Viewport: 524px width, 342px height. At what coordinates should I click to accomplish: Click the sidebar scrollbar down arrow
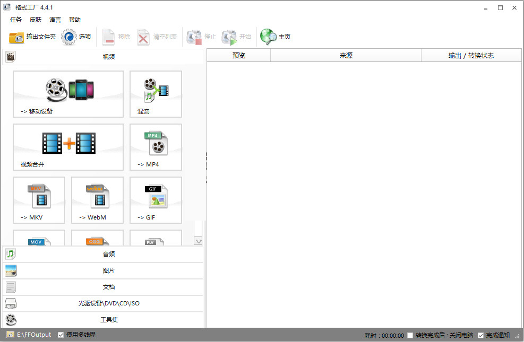(x=199, y=241)
